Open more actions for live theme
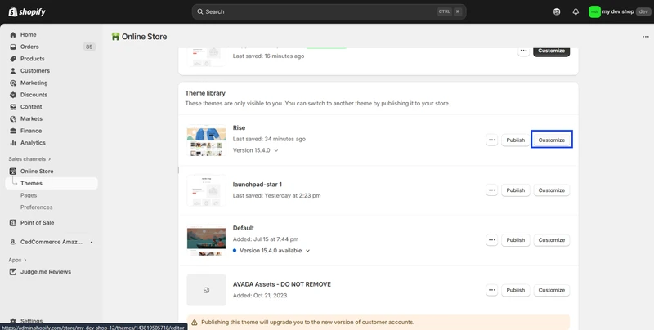This screenshot has height=330, width=654. tap(523, 51)
